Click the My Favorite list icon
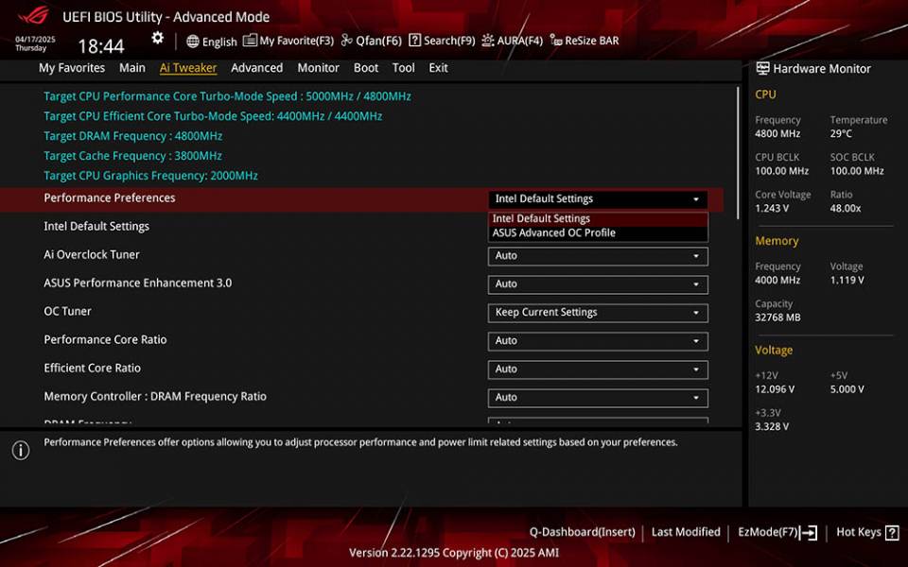This screenshot has width=908, height=567. point(250,41)
